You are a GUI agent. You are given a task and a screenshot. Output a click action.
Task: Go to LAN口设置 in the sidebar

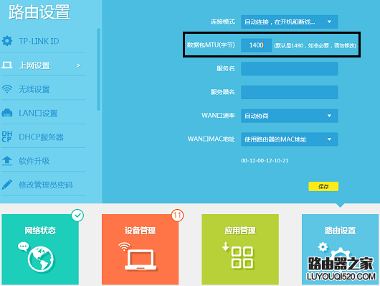(44, 113)
